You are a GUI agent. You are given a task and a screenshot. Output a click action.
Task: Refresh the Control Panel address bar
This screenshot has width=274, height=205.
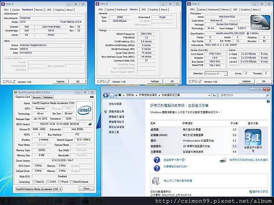pyautogui.click(x=214, y=95)
